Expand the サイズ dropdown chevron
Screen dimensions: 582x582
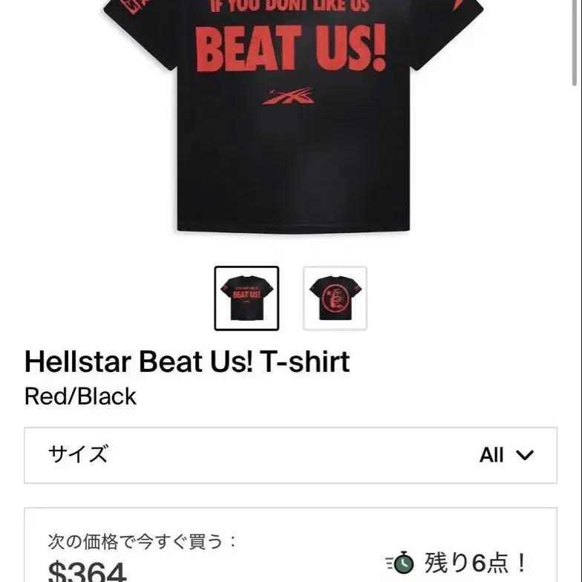(x=525, y=455)
